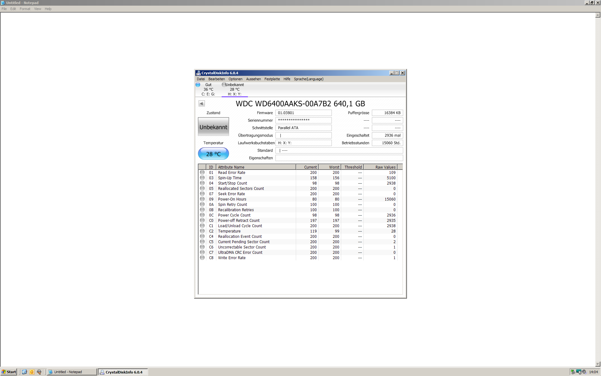Image resolution: width=601 pixels, height=376 pixels.
Task: Click the Firmware text field
Action: coord(303,113)
